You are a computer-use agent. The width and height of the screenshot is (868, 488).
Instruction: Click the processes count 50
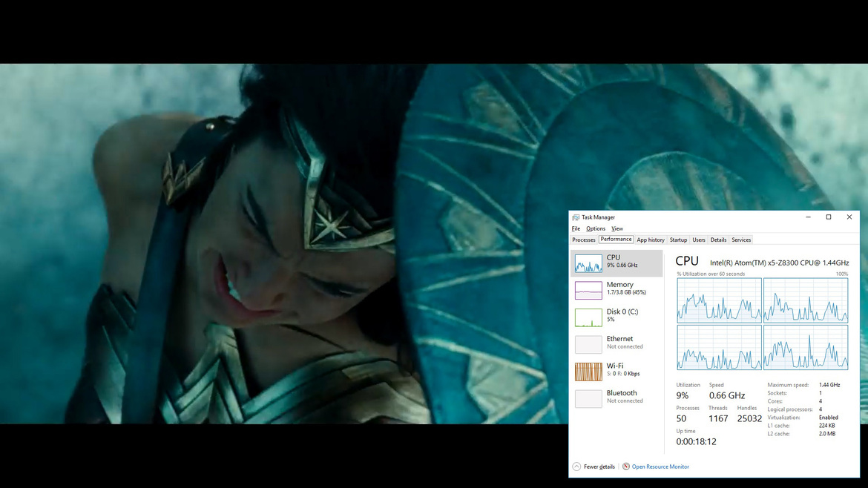682,419
